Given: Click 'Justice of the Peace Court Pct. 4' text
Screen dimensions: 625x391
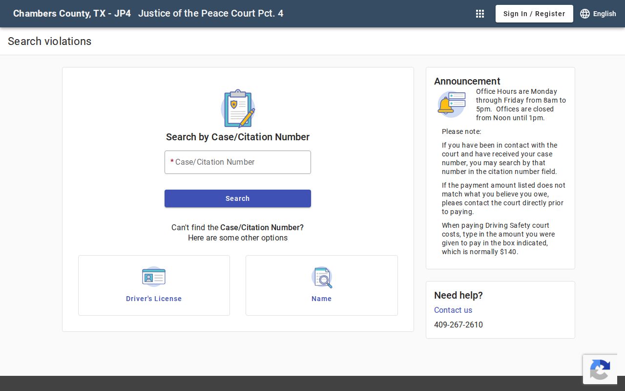Looking at the screenshot, I should pos(210,14).
